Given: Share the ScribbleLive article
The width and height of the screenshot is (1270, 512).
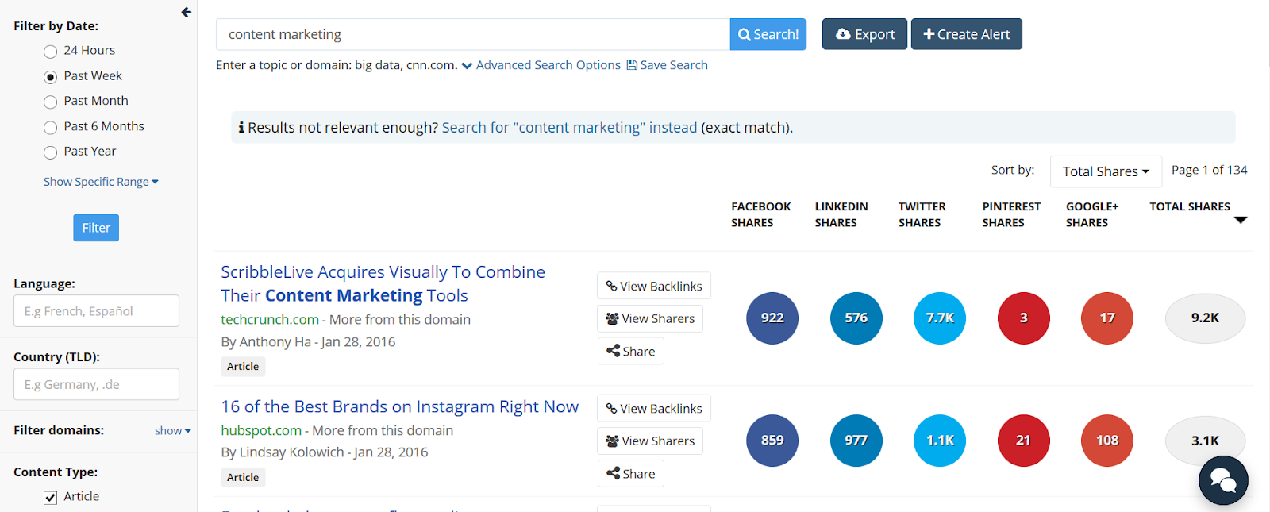Looking at the screenshot, I should coord(631,351).
